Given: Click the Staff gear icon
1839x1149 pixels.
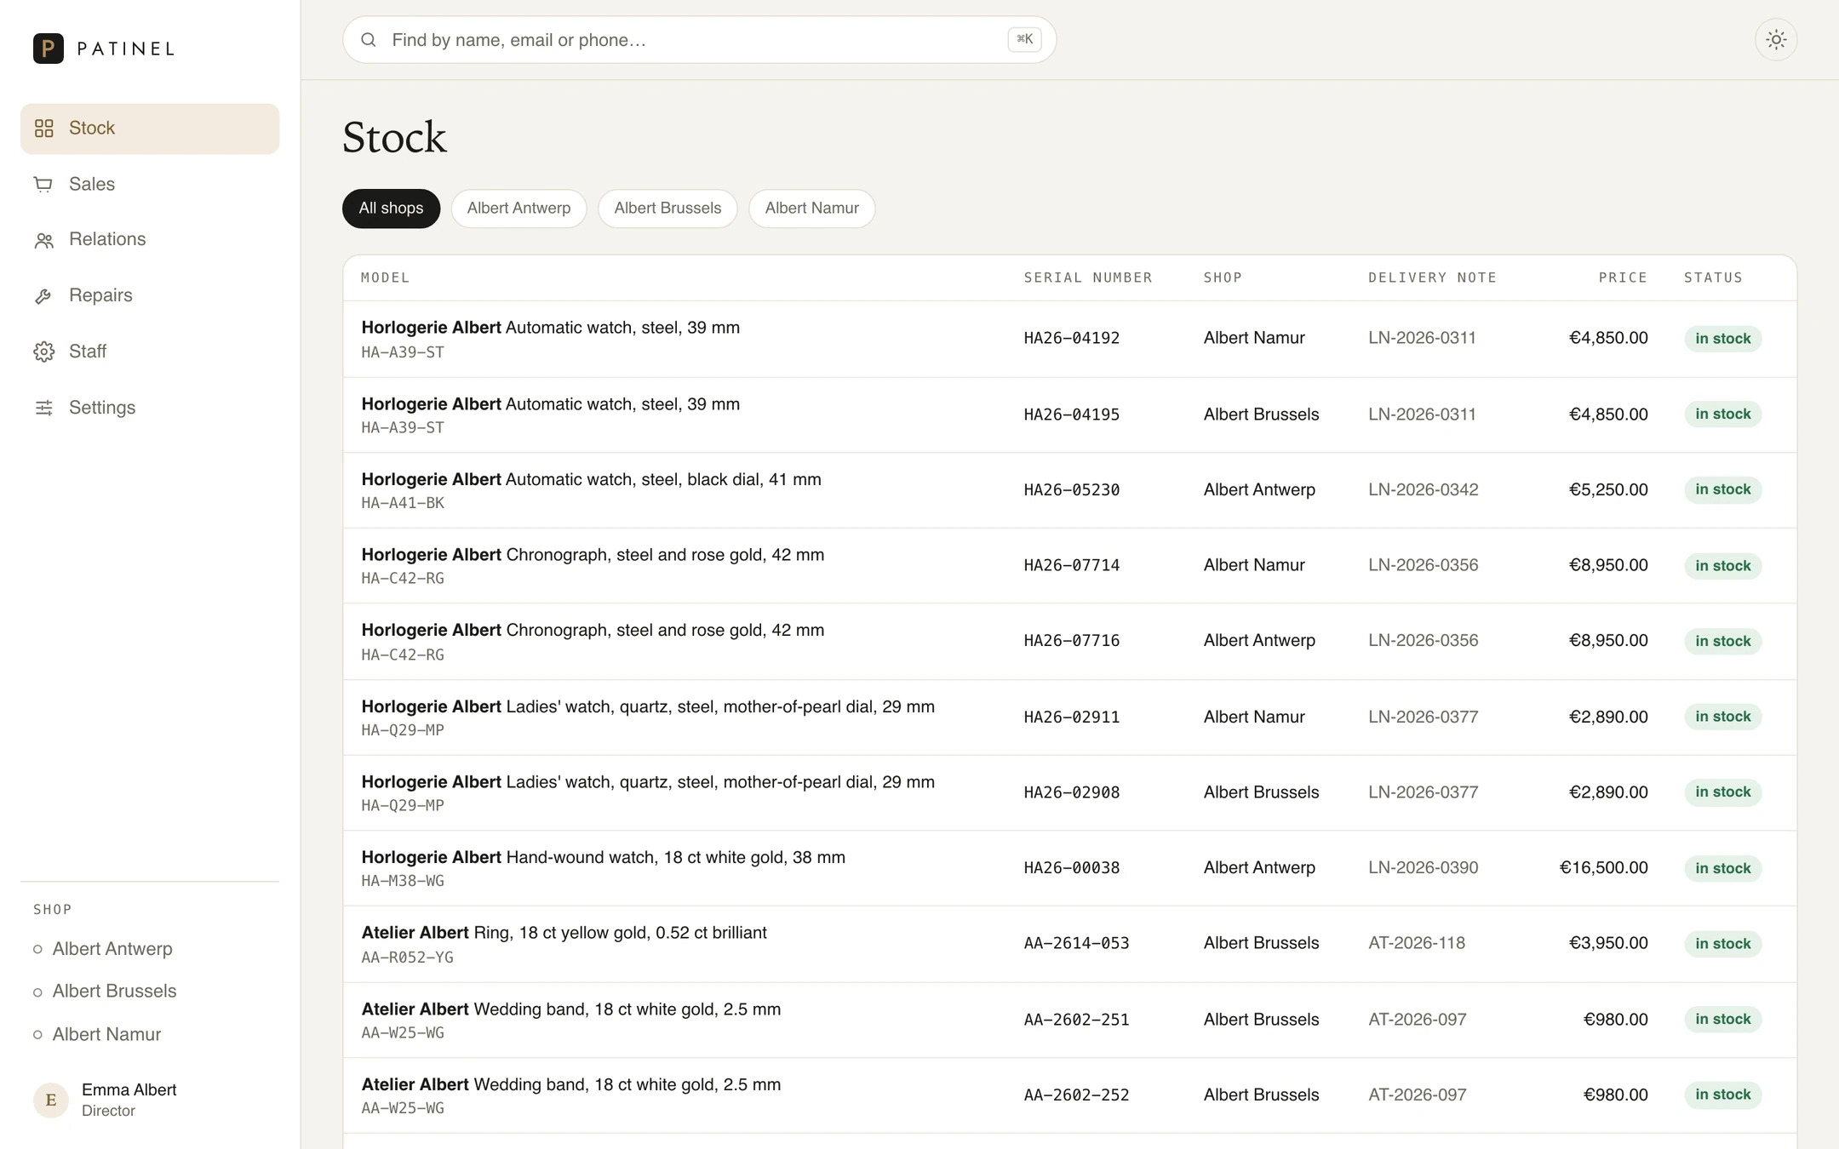Looking at the screenshot, I should [x=44, y=352].
